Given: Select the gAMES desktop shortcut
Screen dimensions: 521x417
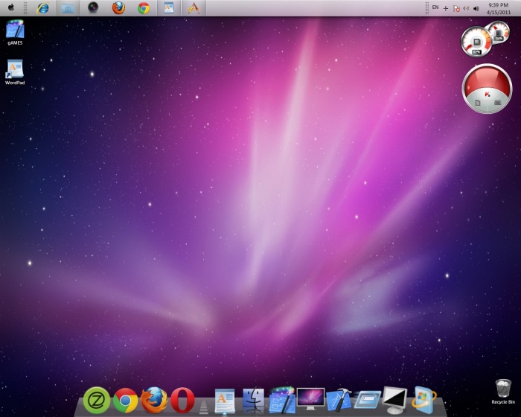Looking at the screenshot, I should tap(15, 33).
